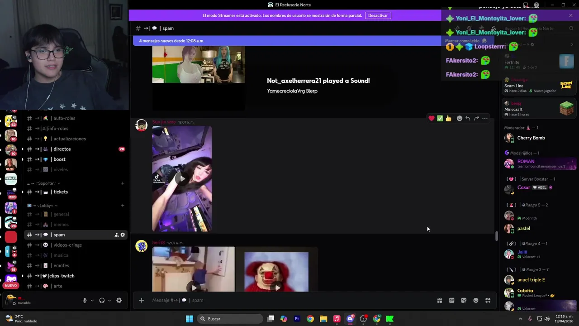579x326 pixels.
Task: Open more message options menu
Action: tap(485, 118)
